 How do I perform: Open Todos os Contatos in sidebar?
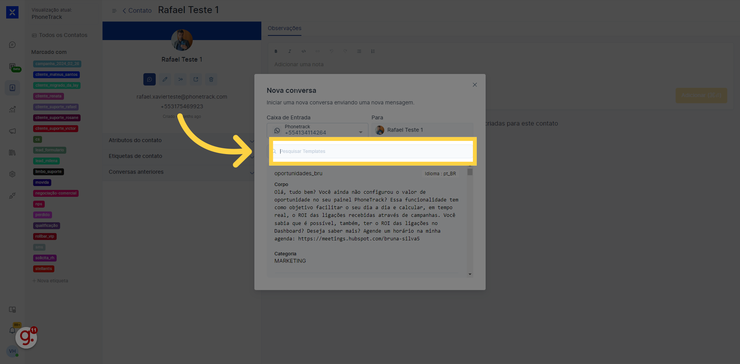click(x=63, y=35)
